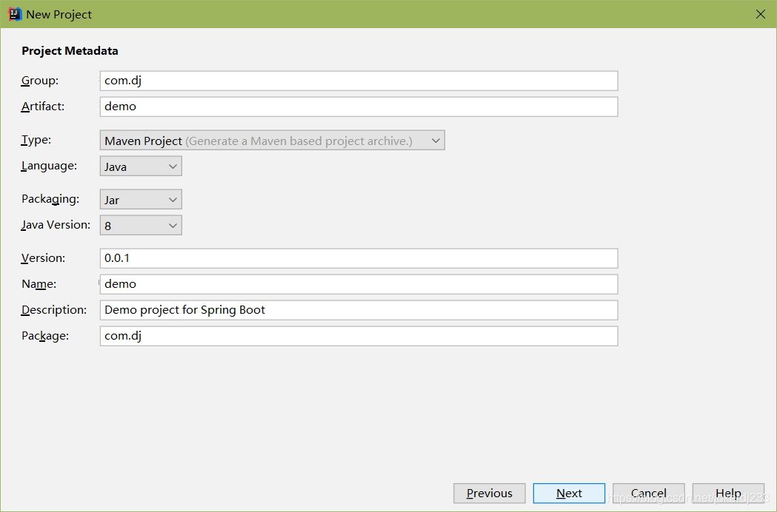This screenshot has width=777, height=512.
Task: Edit the Version field showing 0.0.1
Action: pyautogui.click(x=359, y=258)
